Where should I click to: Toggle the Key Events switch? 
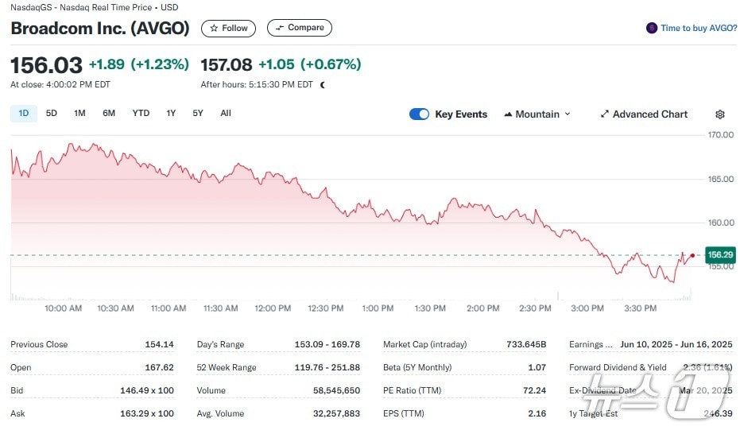[419, 114]
